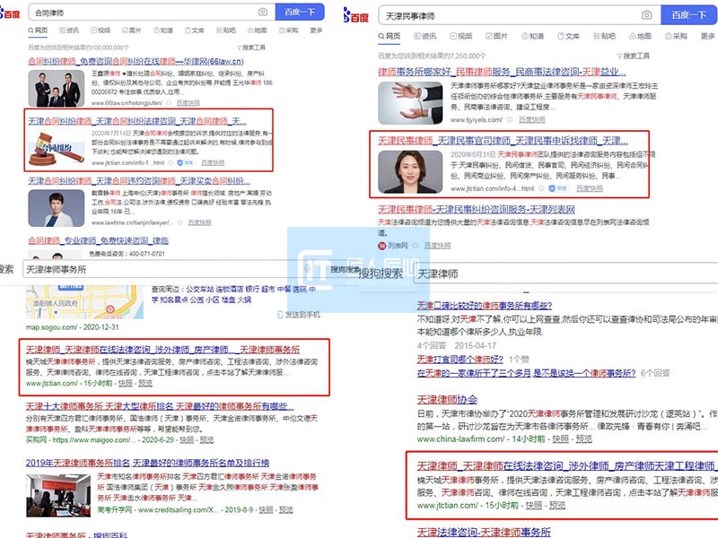Open 贴吧 tab on 天津民事律师 results page

pyautogui.click(x=604, y=36)
